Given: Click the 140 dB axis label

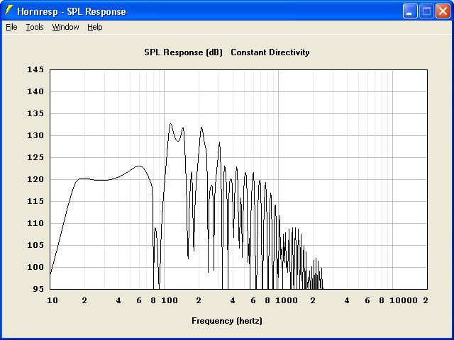Looking at the screenshot, I should pos(35,91).
